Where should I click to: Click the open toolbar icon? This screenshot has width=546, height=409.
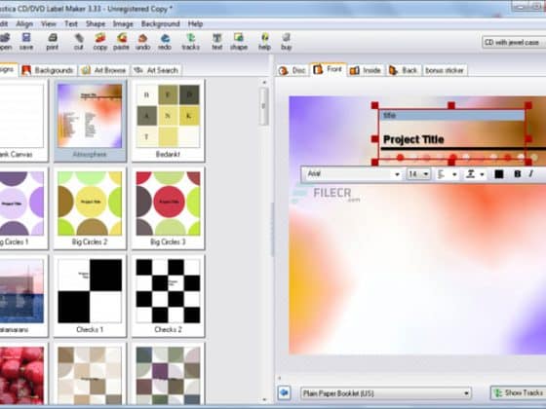pos(5,41)
